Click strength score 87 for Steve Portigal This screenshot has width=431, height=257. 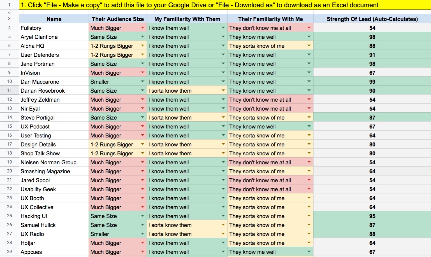click(372, 117)
